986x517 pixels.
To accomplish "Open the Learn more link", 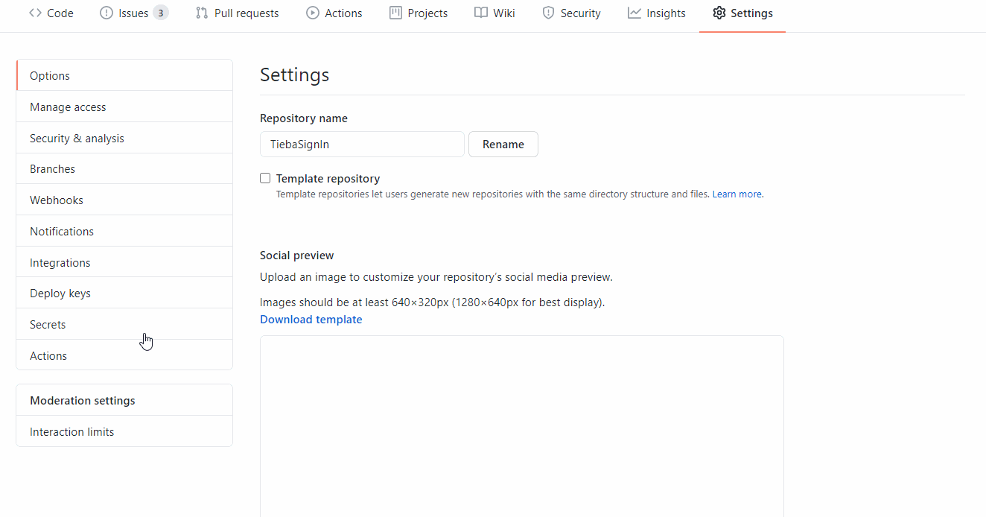I will tap(737, 194).
